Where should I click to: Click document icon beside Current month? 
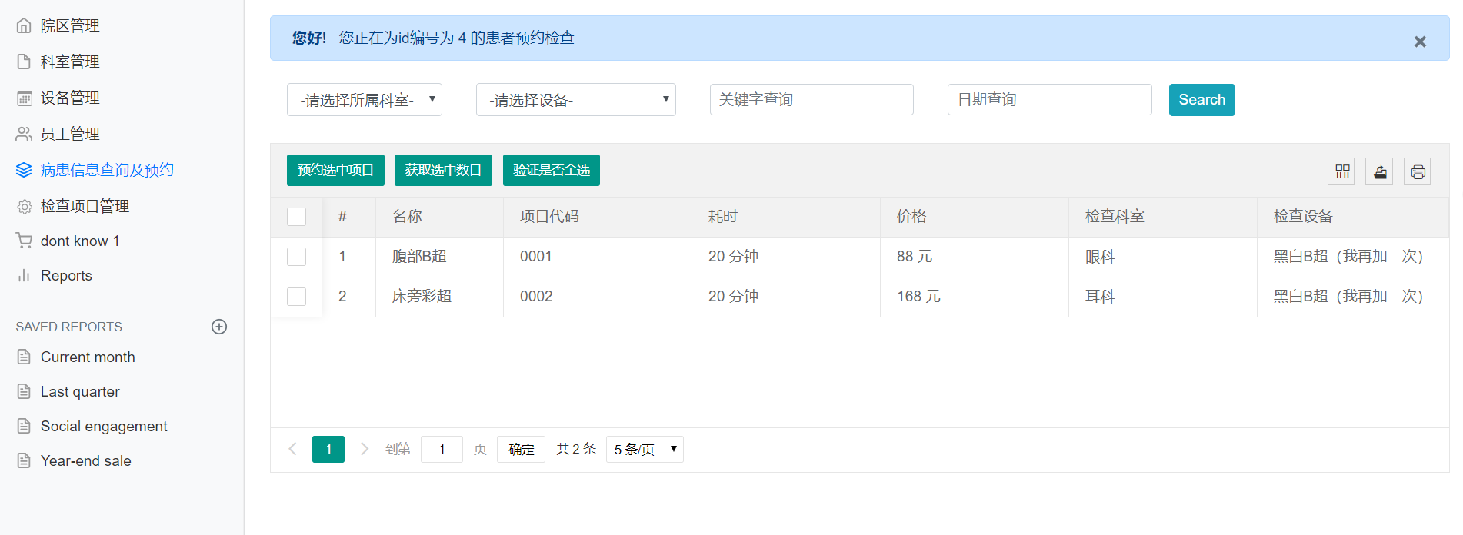pos(24,357)
